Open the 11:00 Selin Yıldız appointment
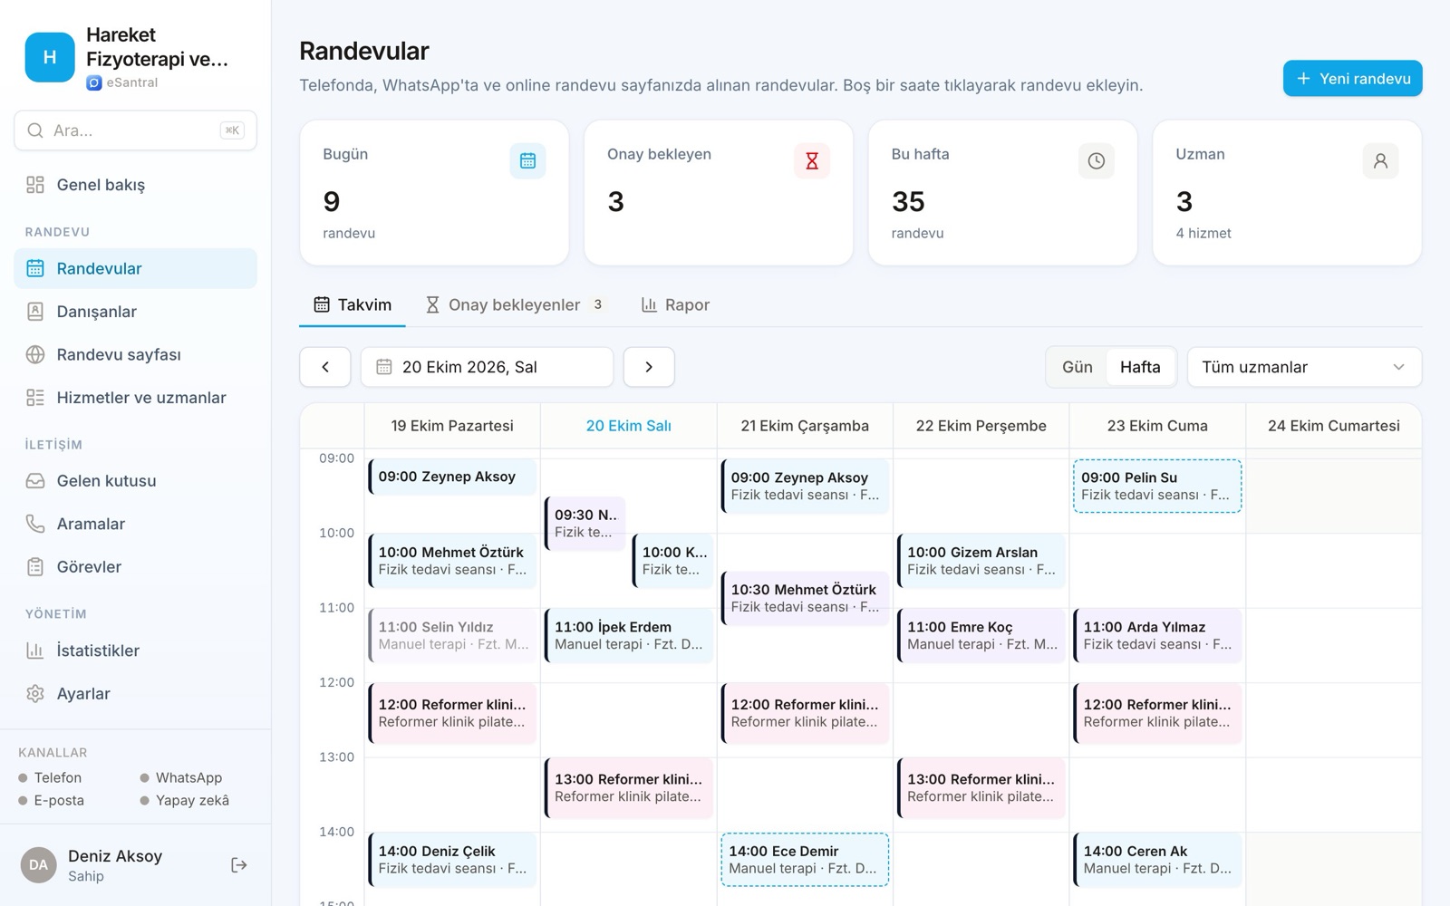The height and width of the screenshot is (906, 1450). coord(452,635)
